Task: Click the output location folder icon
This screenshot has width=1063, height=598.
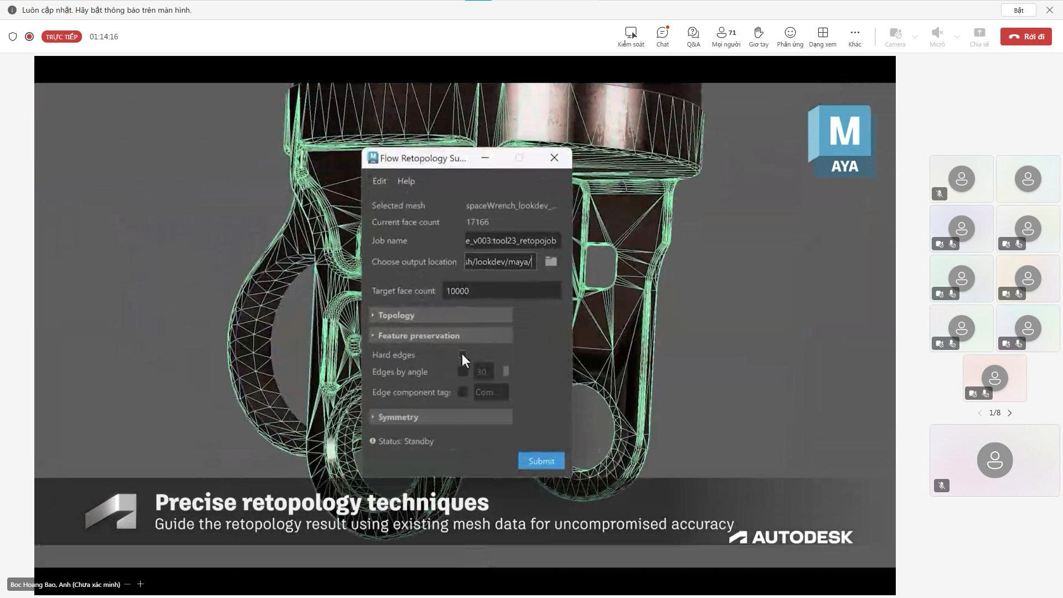Action: point(551,261)
